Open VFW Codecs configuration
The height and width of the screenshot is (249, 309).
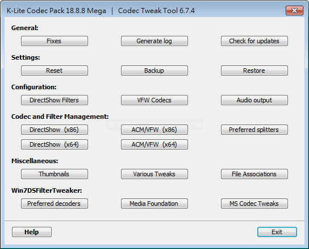click(154, 100)
